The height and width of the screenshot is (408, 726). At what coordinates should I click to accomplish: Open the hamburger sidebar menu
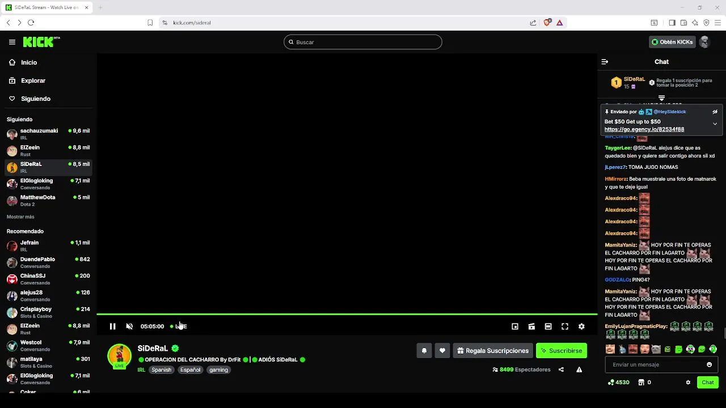coord(12,42)
